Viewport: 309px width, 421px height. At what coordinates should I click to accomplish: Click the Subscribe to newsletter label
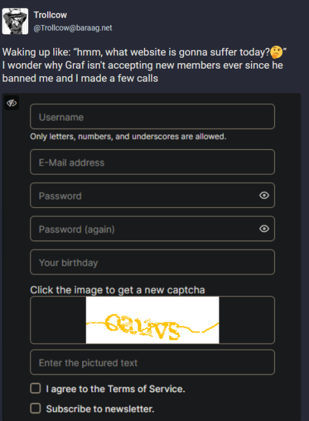point(100,409)
